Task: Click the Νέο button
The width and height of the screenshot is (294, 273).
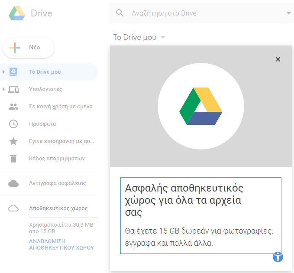Action: (x=29, y=48)
